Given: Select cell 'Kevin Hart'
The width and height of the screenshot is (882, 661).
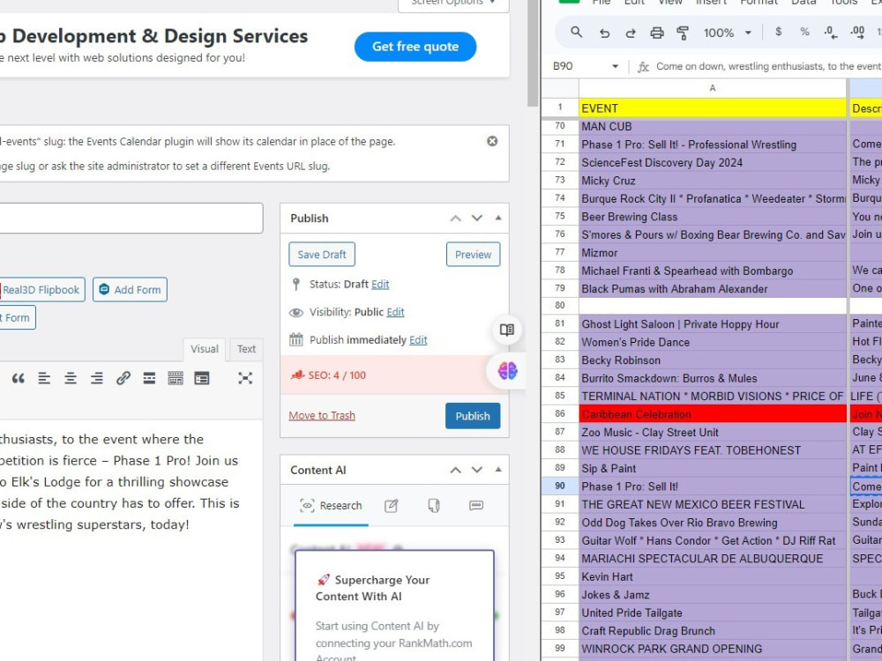Looking at the screenshot, I should [712, 576].
